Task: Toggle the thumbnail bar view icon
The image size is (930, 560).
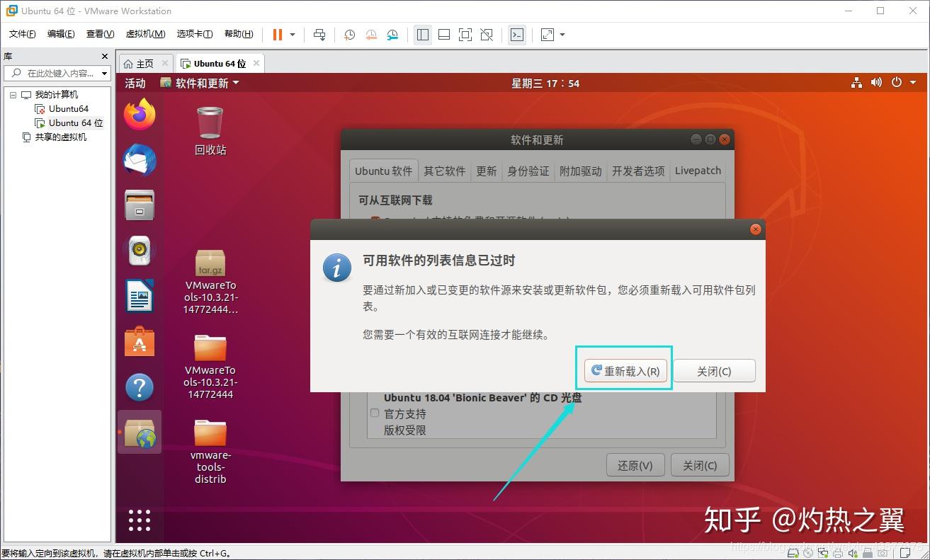Action: pyautogui.click(x=444, y=35)
